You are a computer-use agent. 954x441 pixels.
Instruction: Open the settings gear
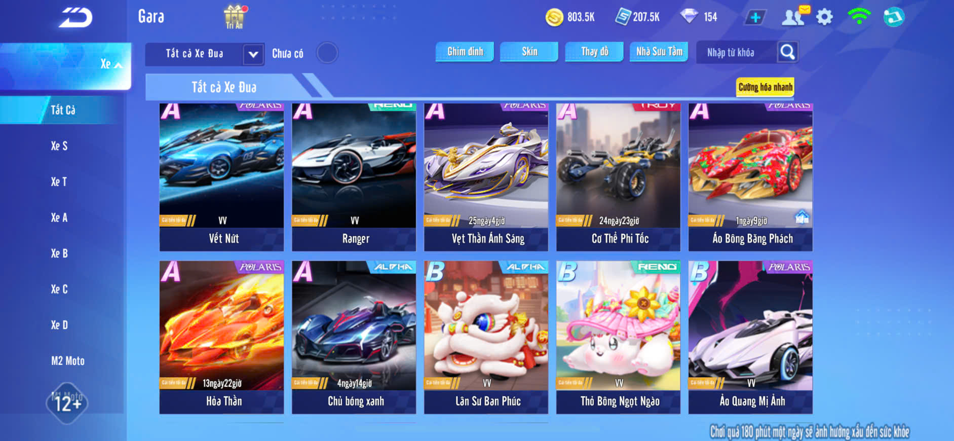pos(824,17)
